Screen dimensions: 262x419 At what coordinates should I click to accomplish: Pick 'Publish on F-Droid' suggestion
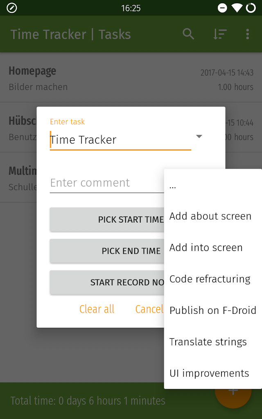pos(213,310)
